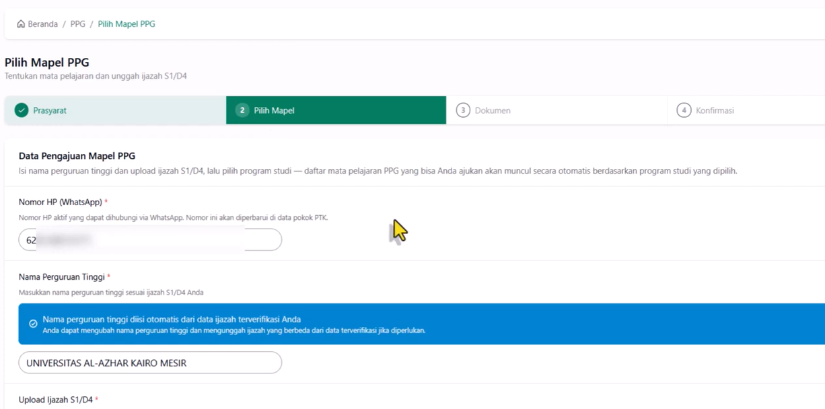Click the 'Nomor HP aktif yang dapat dihubungi' hint
Screen dimensions: 825x409
click(x=173, y=218)
